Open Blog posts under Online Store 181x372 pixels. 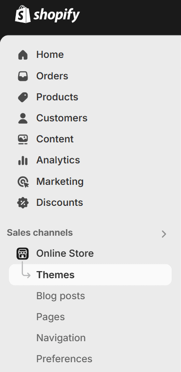pos(61,296)
